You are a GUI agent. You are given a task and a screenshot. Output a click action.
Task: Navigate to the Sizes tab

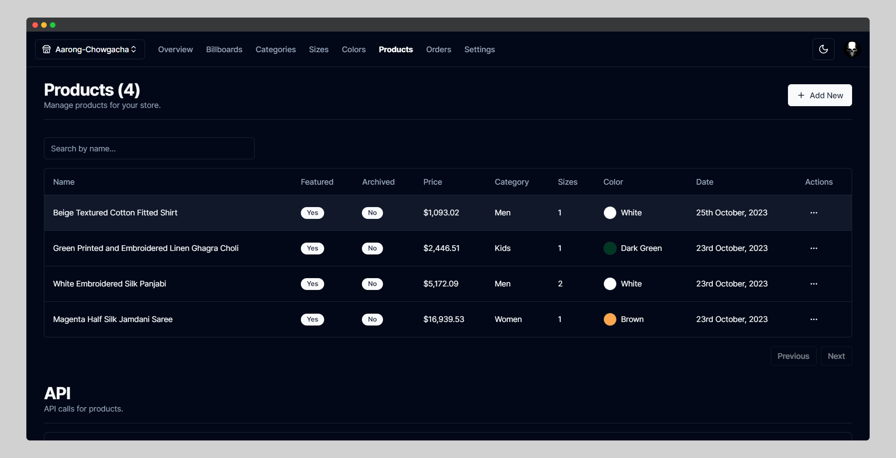(318, 50)
